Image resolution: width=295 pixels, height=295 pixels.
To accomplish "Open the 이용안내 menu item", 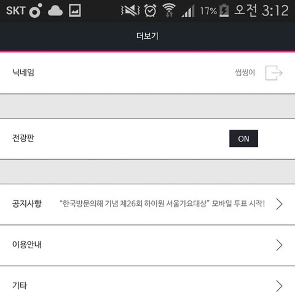I will coord(147,245).
